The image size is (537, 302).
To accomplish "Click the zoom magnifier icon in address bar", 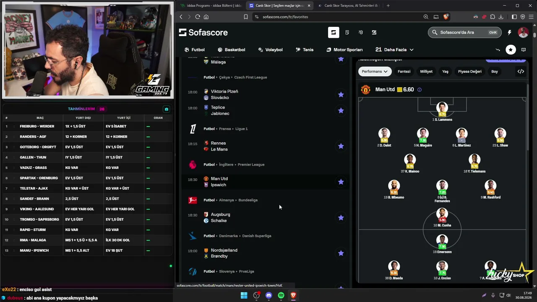I will (426, 17).
